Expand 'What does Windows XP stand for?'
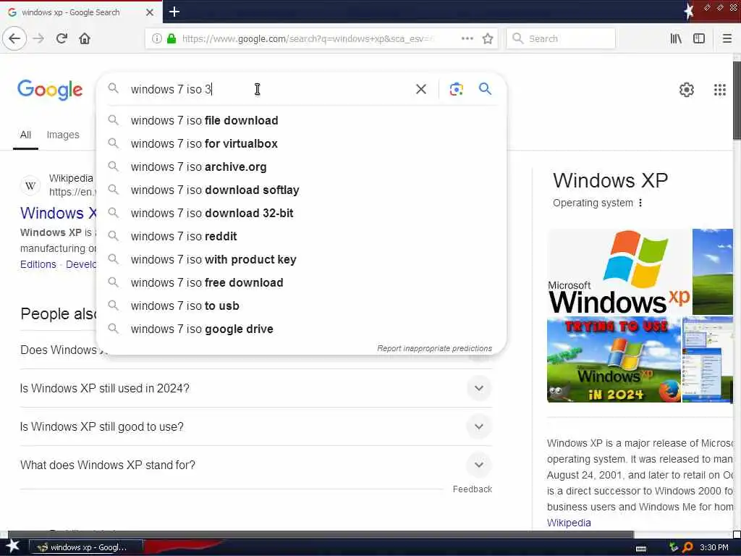The height and width of the screenshot is (556, 741). click(255, 465)
